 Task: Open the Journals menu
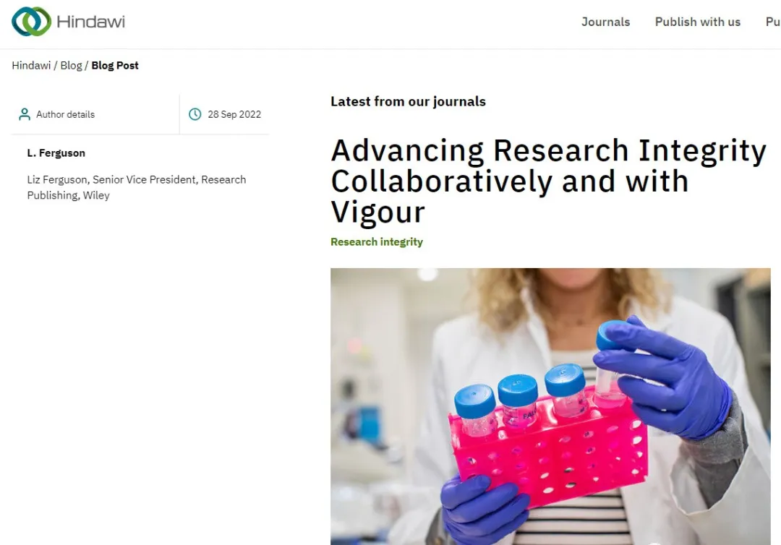605,22
